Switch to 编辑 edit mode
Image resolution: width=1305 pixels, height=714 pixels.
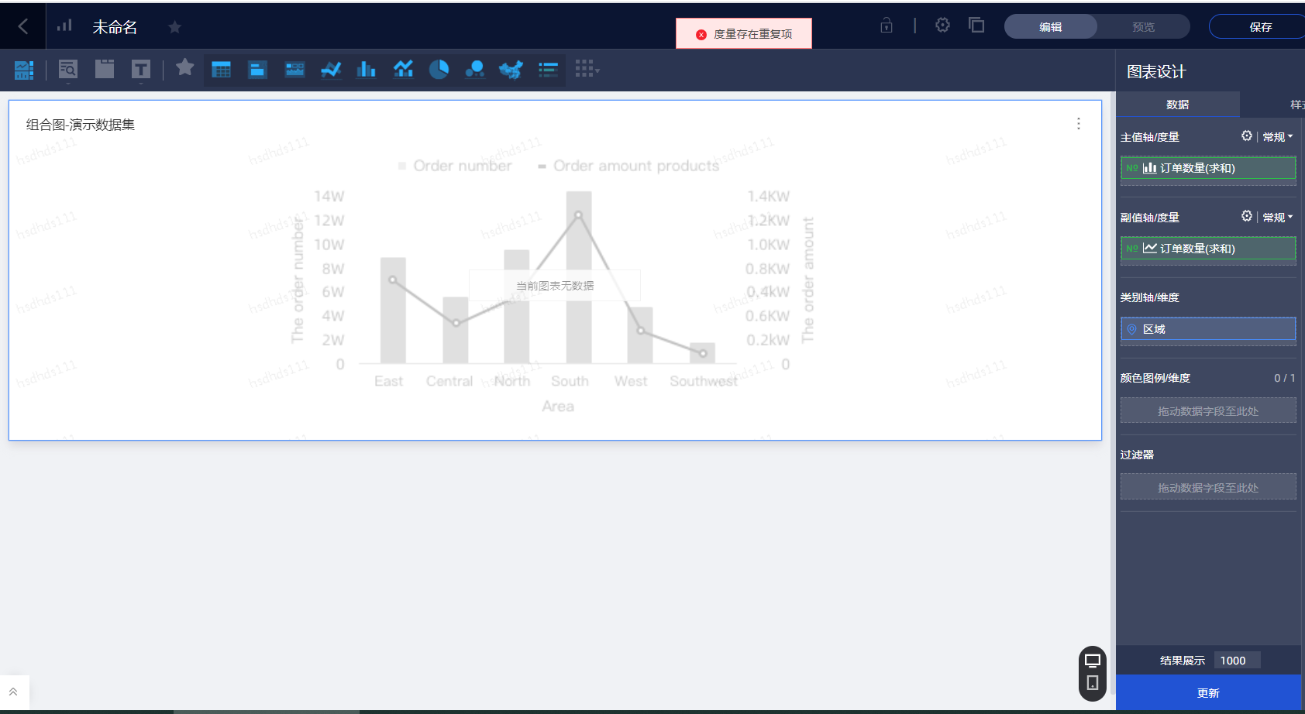click(1051, 27)
